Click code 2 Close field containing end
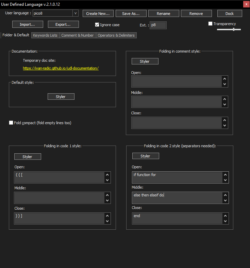Screen dimensions: 250x268 coord(177,218)
